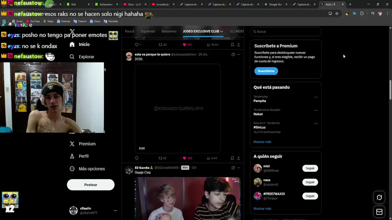Open the Noticias bookmark
Viewport: 392px width, 220px height.
click(63, 21)
